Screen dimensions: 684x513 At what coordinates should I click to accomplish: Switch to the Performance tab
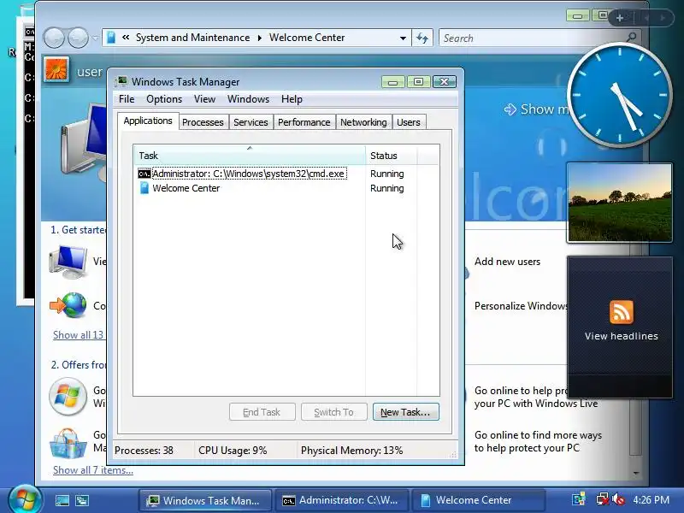304,122
